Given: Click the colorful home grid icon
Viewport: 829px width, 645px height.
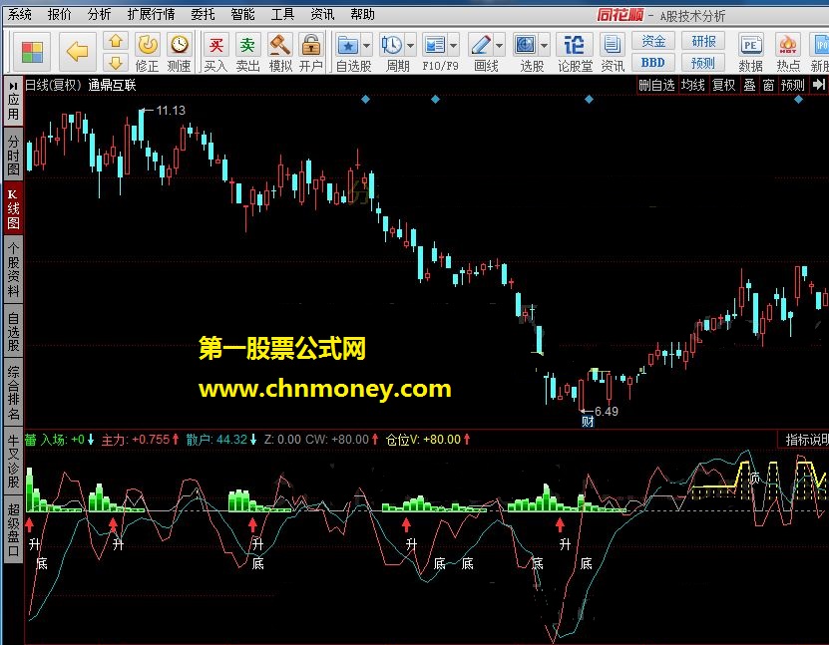Looking at the screenshot, I should point(32,52).
